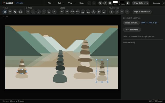Pick the rectangle shape tool
Viewport: 165px width, 103px height.
click(x=33, y=12)
